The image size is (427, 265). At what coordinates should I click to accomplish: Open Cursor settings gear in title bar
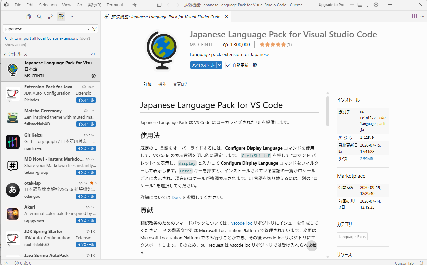pyautogui.click(x=376, y=5)
